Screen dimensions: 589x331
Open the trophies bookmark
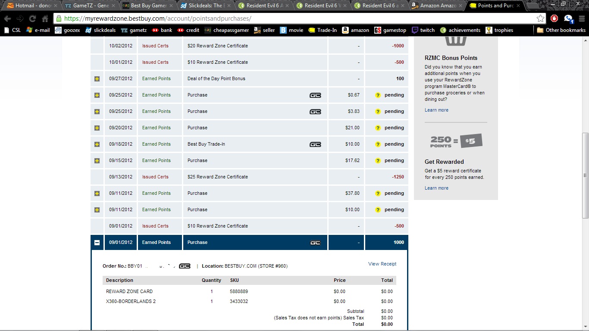[x=499, y=30]
